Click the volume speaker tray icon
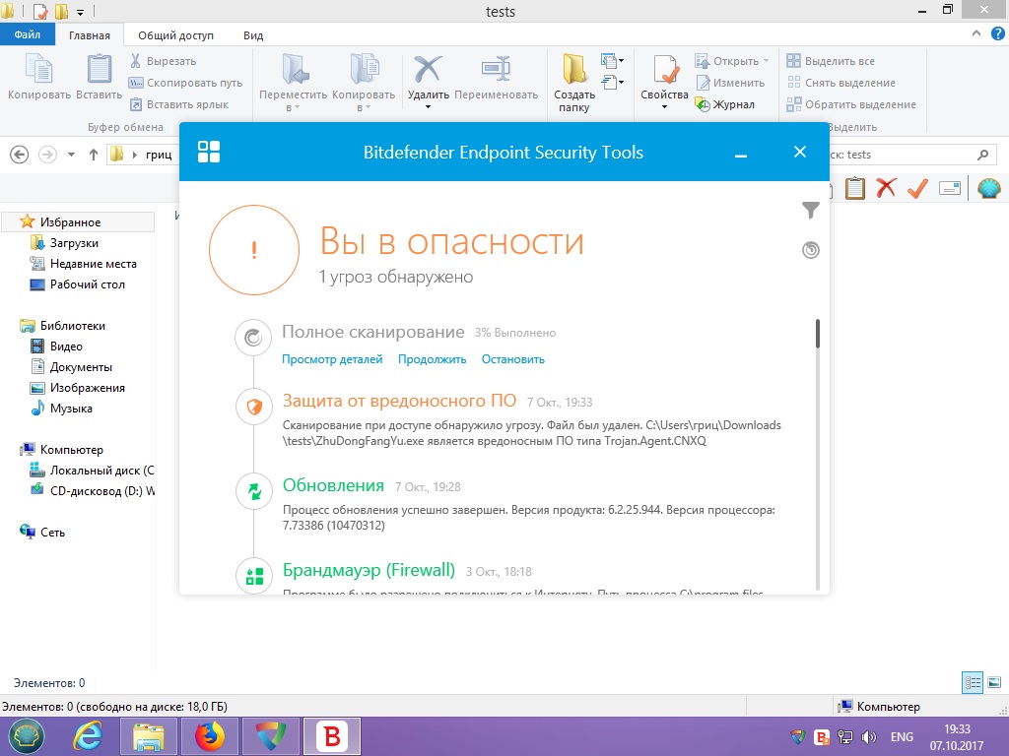Image resolution: width=1009 pixels, height=756 pixels. tap(869, 736)
